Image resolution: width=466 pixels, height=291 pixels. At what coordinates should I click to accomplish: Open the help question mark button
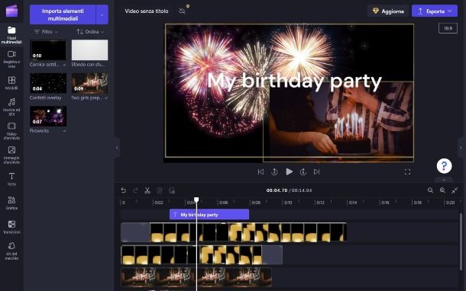[444, 166]
